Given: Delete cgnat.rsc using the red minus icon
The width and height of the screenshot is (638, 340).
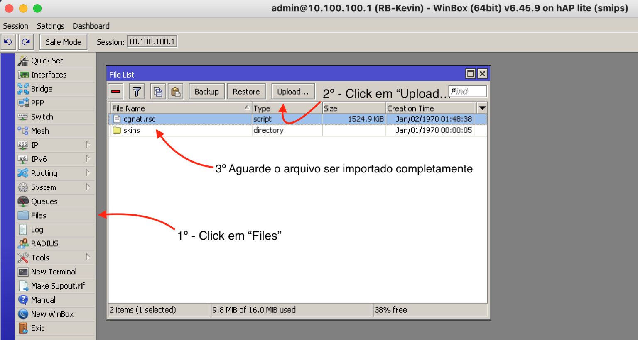Looking at the screenshot, I should coord(115,91).
